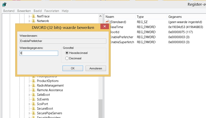Viewport: 206px width, 118px height.
Task: Select the Network tree item
Action: [43, 21]
